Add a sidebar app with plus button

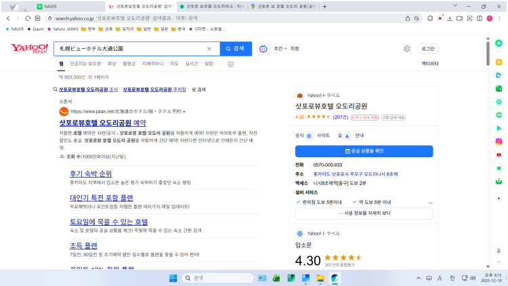(499, 200)
